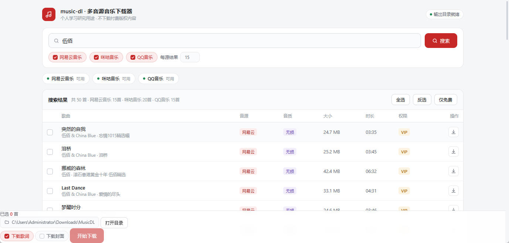Tick the checkbox for 挪威的森林

(x=50, y=171)
